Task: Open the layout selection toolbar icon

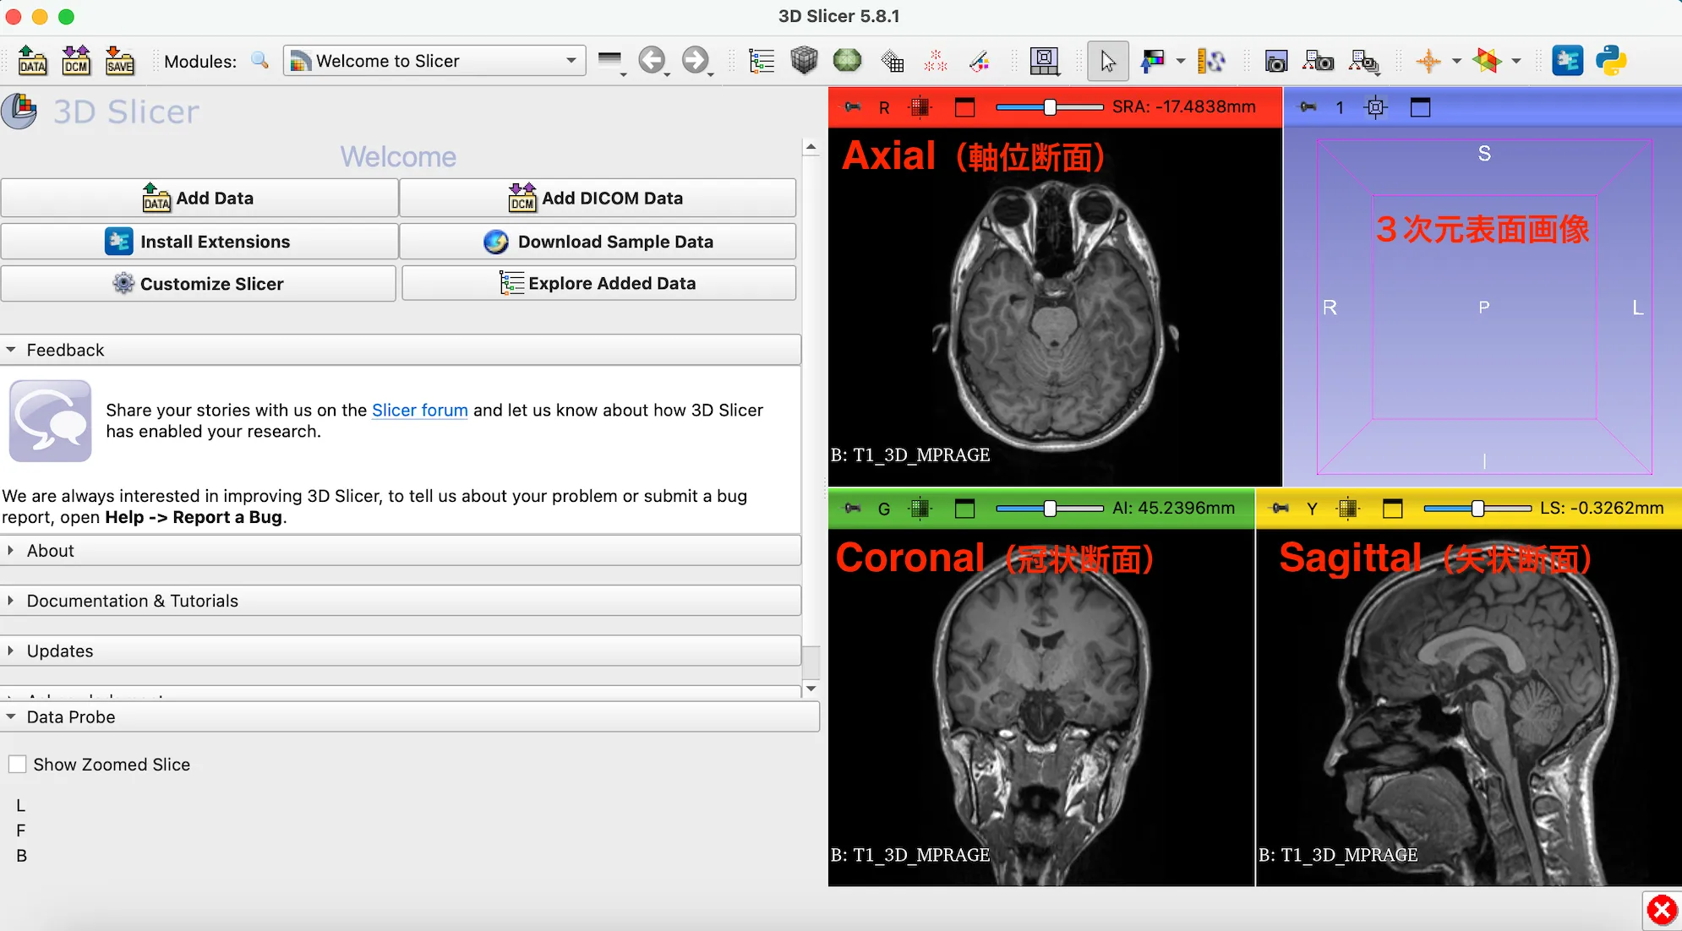Action: click(x=1044, y=61)
